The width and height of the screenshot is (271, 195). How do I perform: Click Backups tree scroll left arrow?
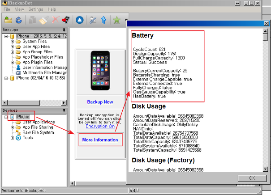5,103
